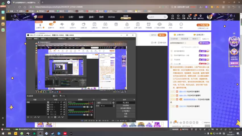
Task: Expand 直播回看 chevron in right panel
Action: coord(204,35)
